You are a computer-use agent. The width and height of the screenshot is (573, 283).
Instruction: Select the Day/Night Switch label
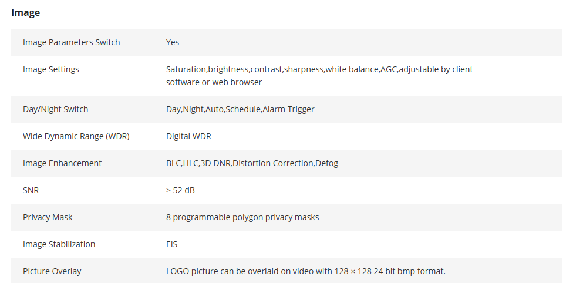tap(56, 109)
